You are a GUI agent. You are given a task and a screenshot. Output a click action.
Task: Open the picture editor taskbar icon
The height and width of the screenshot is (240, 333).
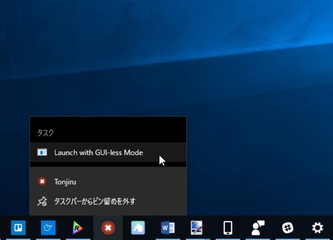point(196,227)
